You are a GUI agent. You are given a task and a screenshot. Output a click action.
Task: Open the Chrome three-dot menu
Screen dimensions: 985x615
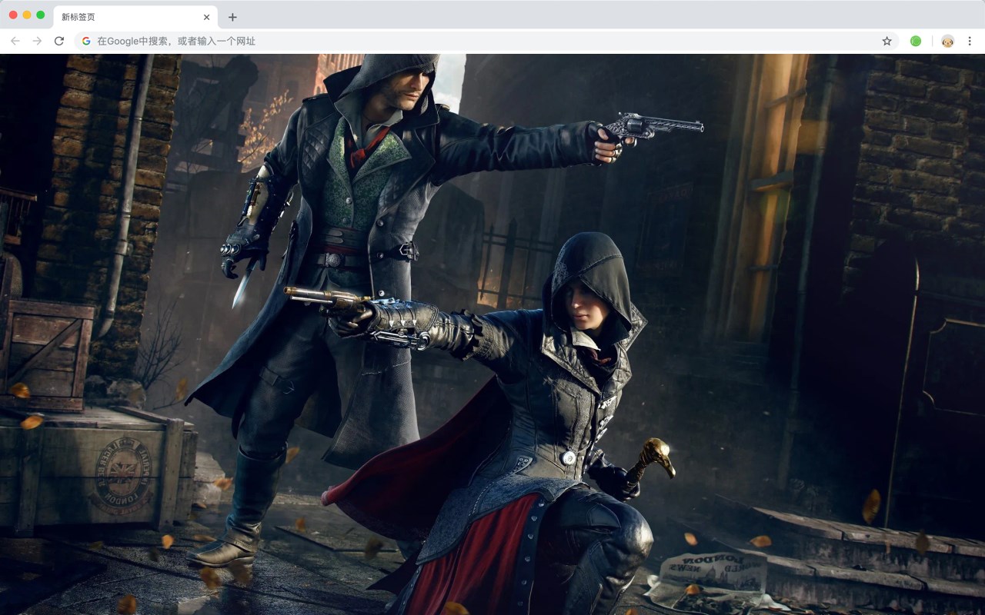970,41
